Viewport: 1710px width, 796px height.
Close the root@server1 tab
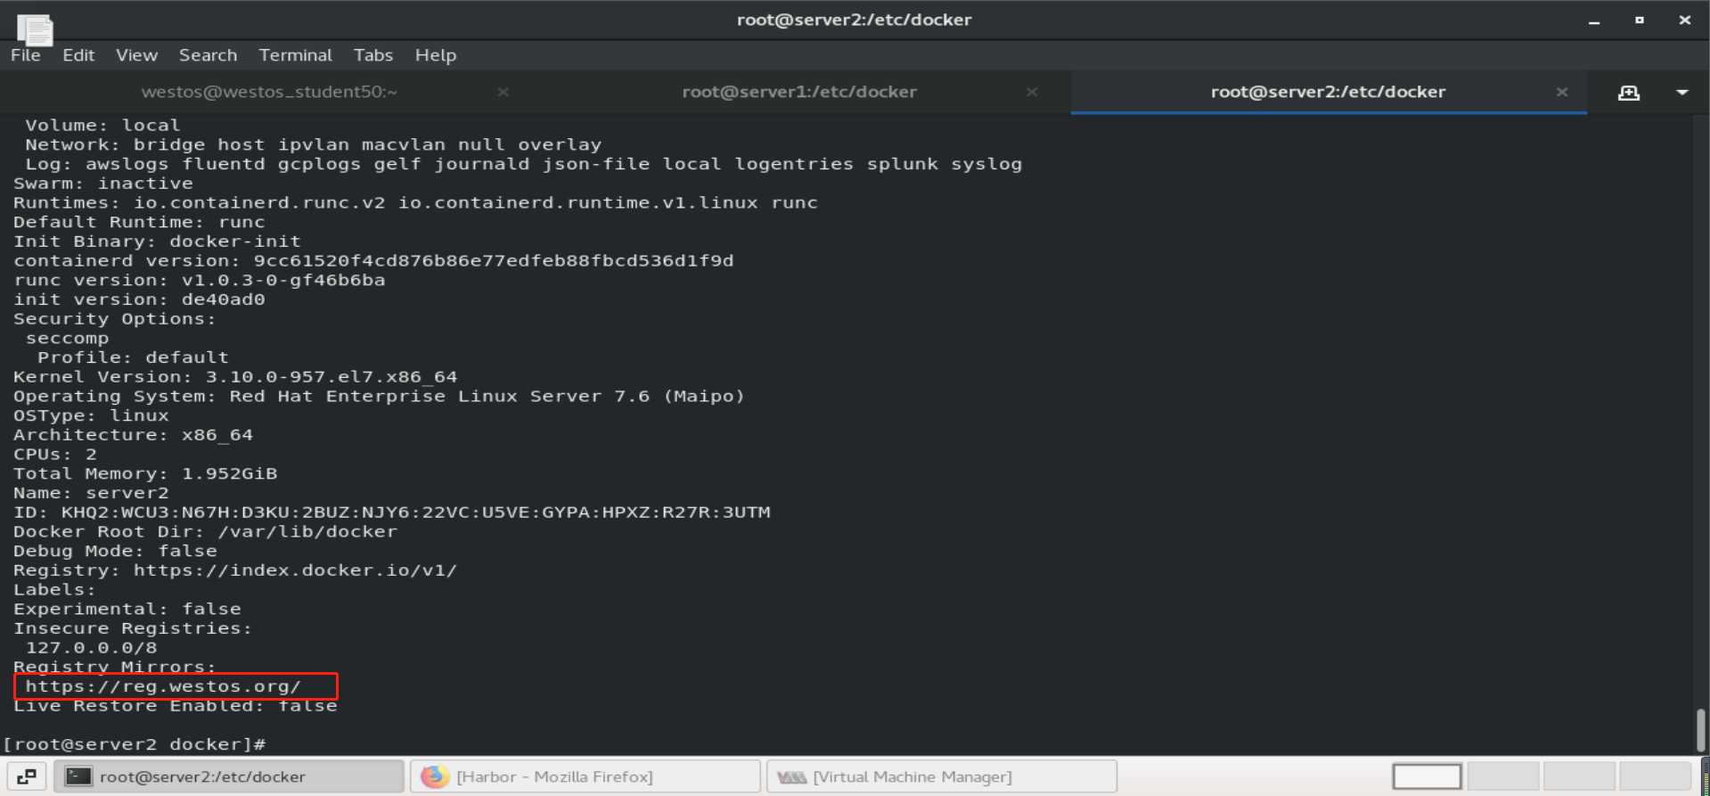pyautogui.click(x=1032, y=92)
